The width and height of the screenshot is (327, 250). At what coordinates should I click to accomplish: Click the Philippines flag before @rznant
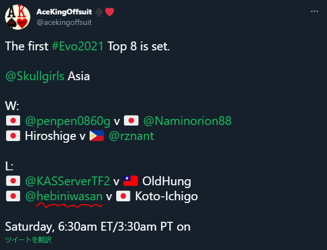[x=97, y=136]
